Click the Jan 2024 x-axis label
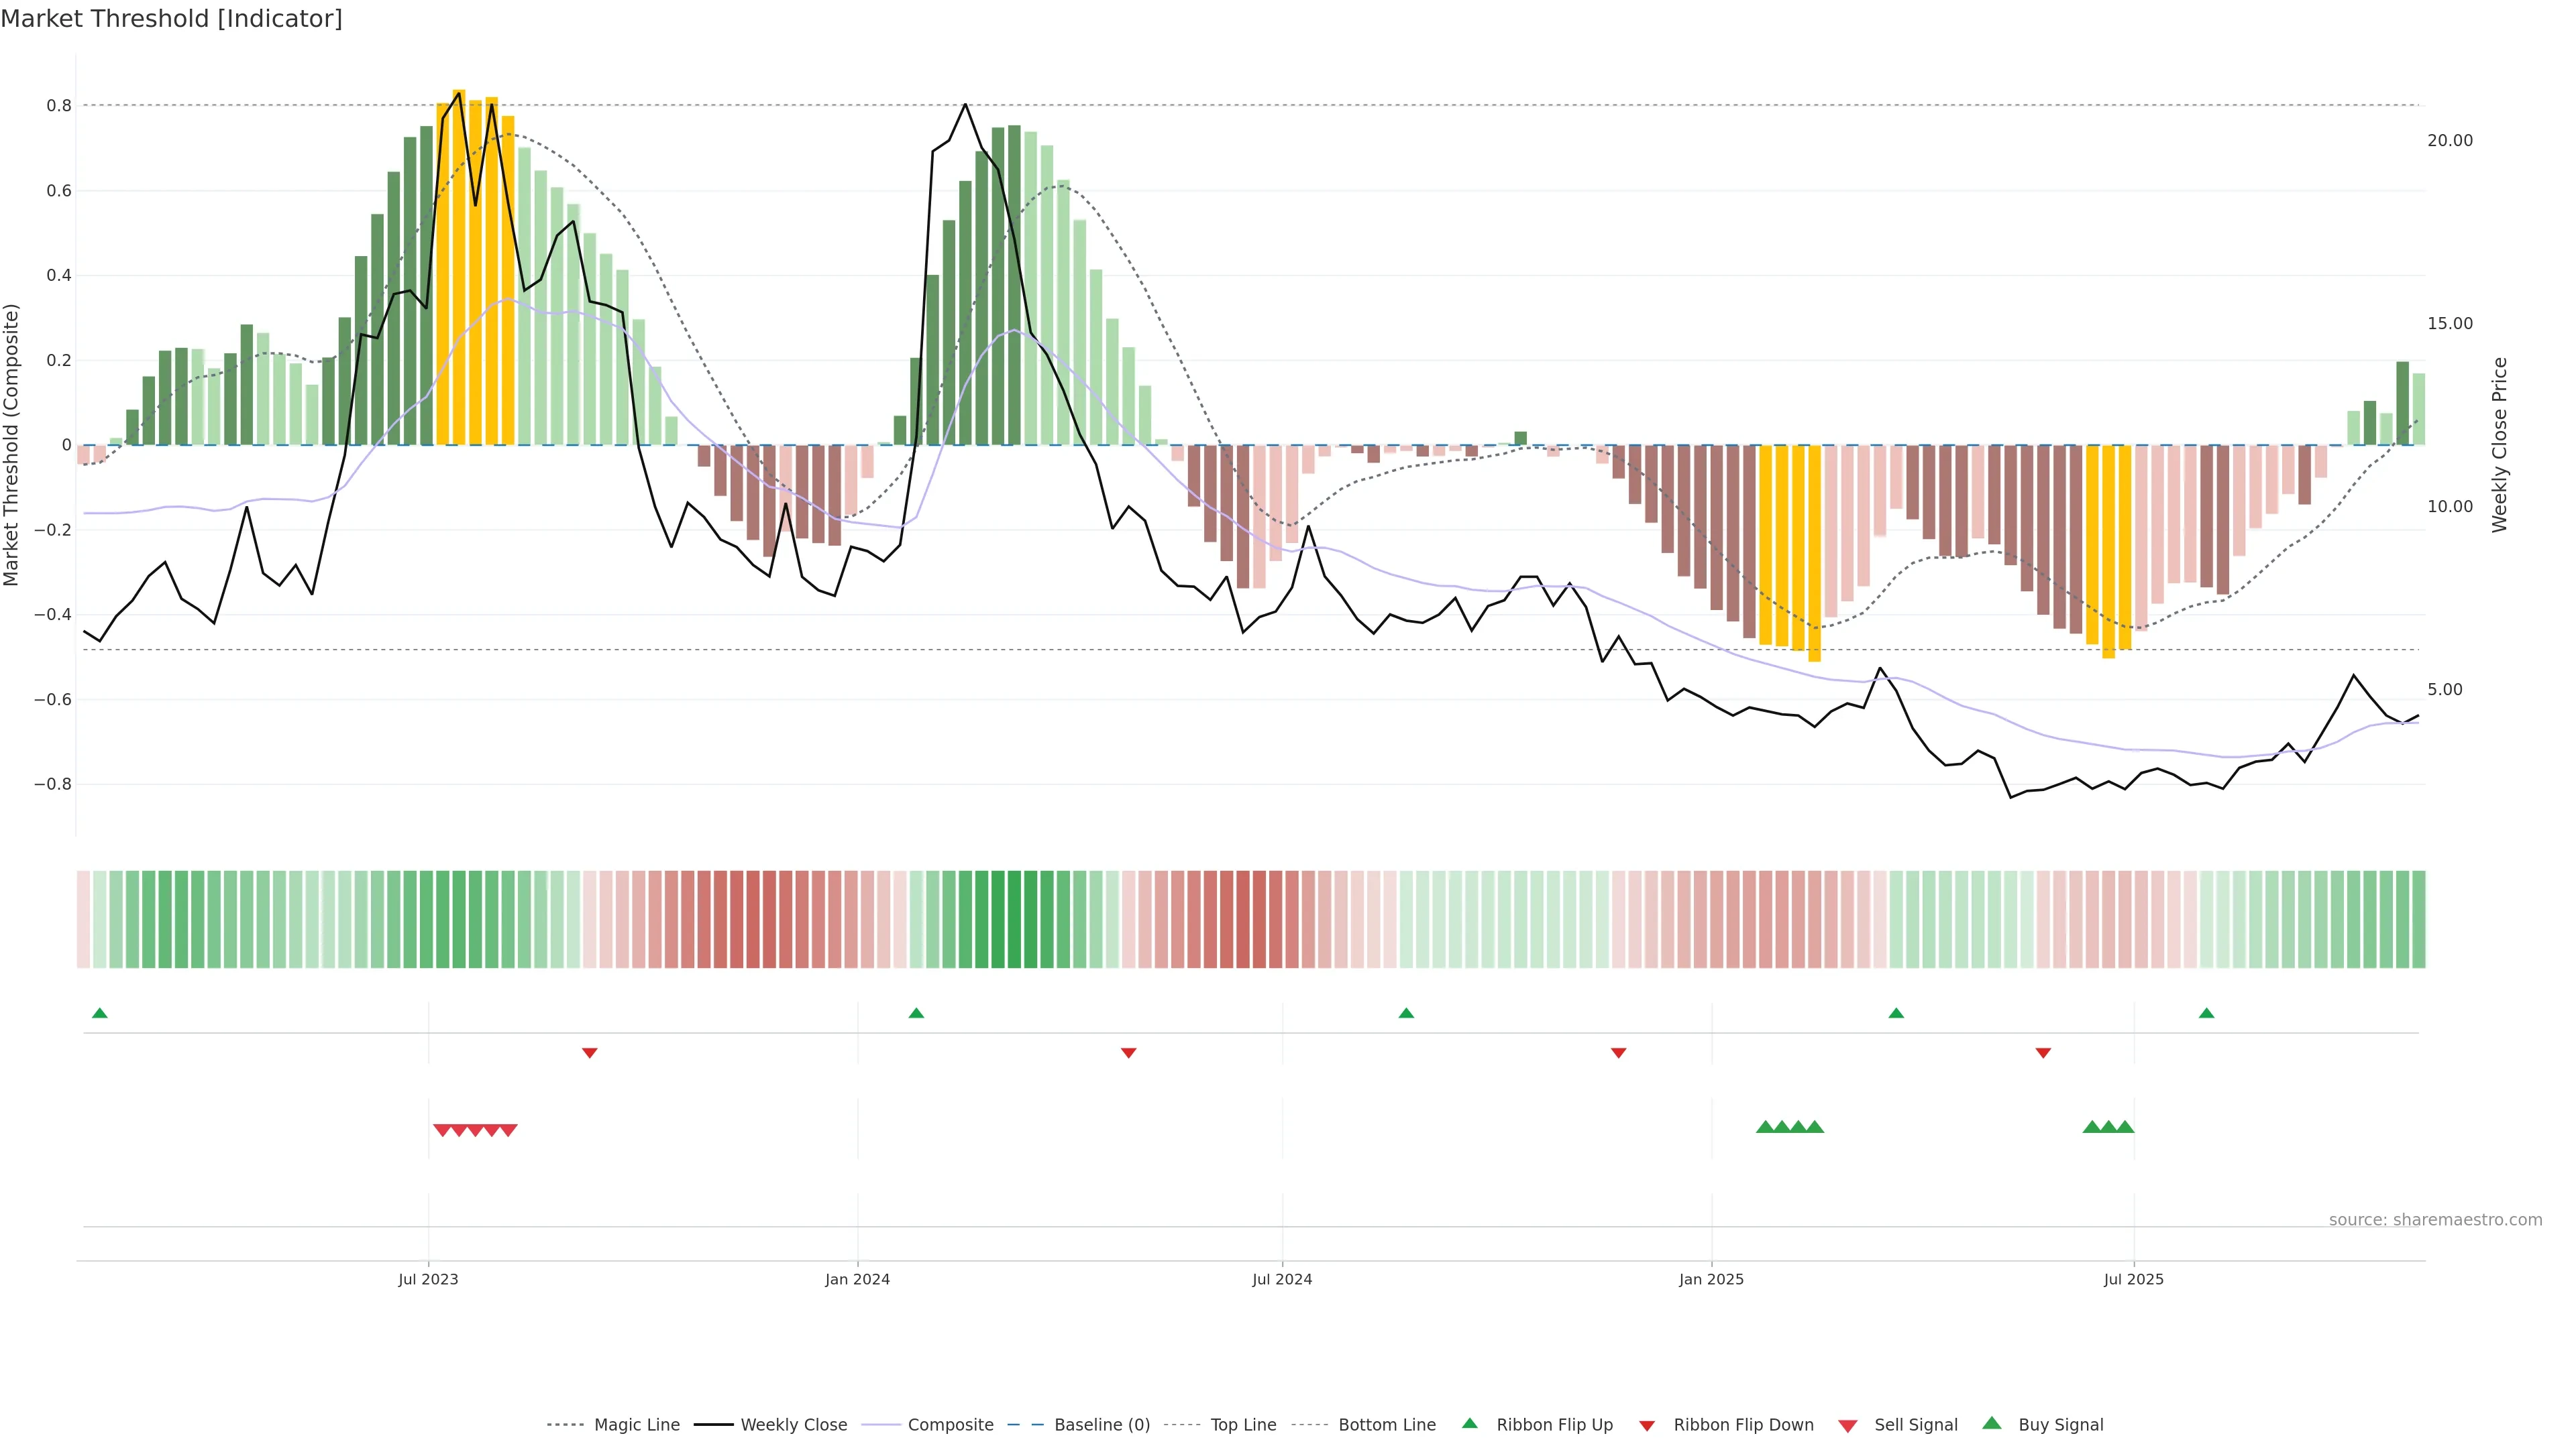Image resolution: width=2576 pixels, height=1448 pixels. coord(857,1279)
